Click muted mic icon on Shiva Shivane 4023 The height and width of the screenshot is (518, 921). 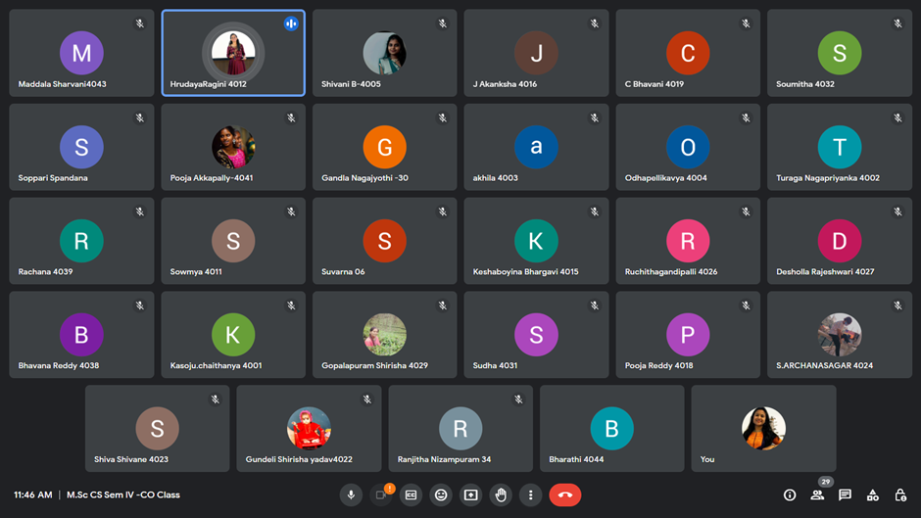coord(215,400)
